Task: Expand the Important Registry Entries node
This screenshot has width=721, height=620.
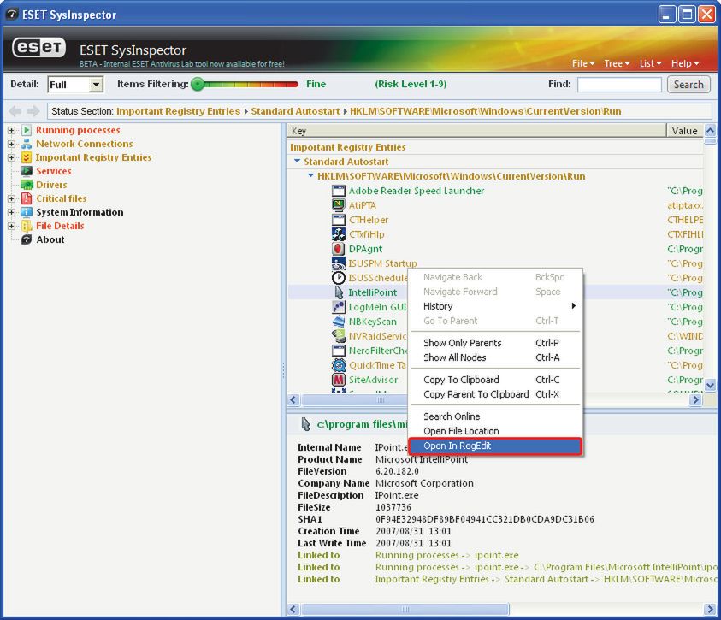Action: tap(12, 157)
